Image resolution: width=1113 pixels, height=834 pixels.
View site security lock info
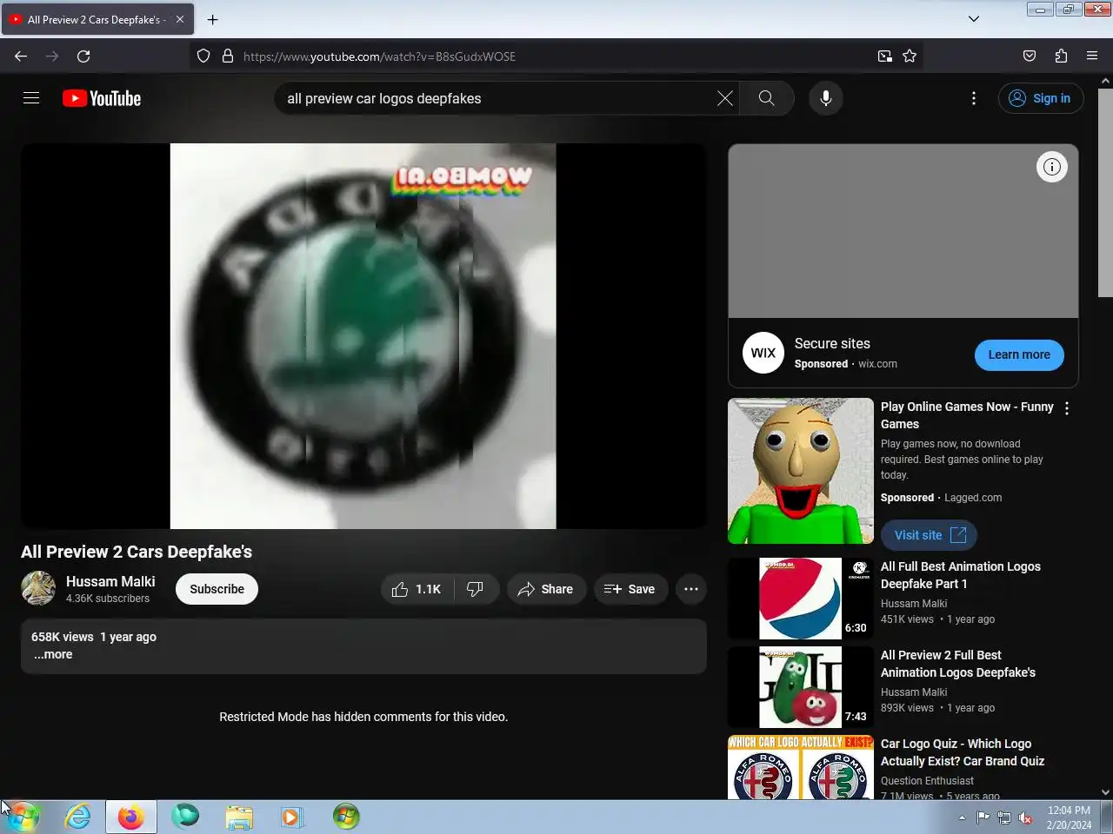click(x=228, y=56)
